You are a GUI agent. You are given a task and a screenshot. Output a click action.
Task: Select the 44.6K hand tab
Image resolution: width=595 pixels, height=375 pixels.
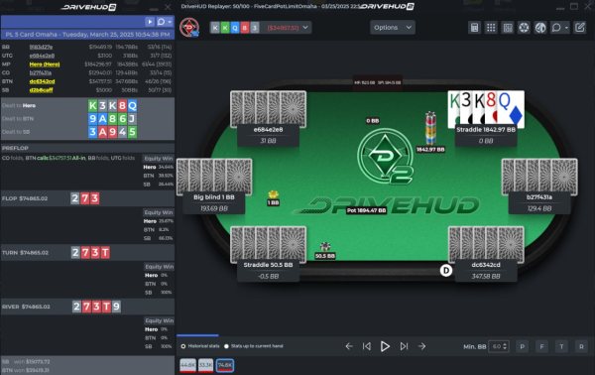187,365
